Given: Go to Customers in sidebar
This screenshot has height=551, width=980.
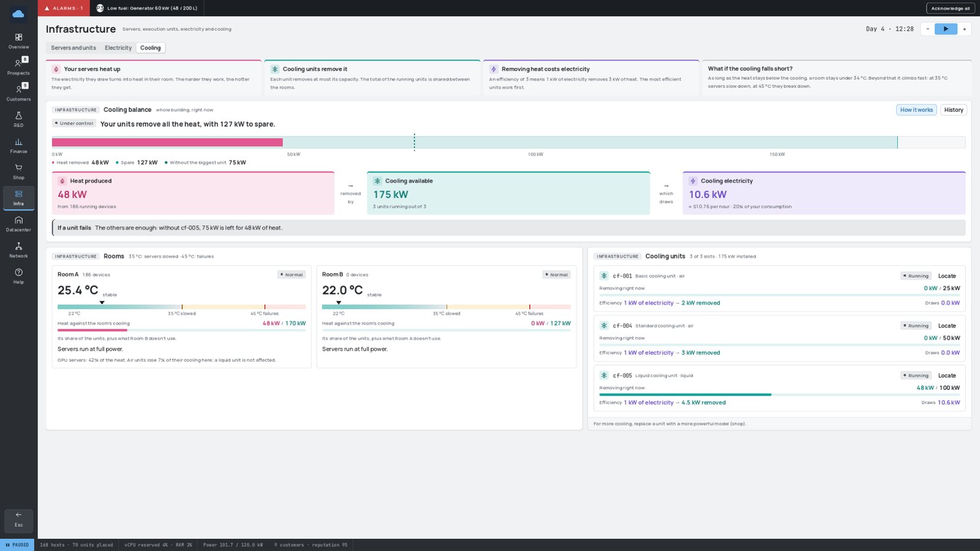Looking at the screenshot, I should click(x=18, y=93).
